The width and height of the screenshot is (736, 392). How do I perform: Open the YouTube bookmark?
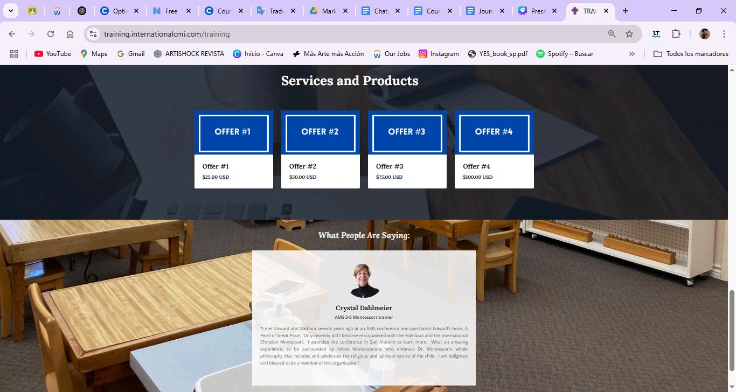pyautogui.click(x=53, y=54)
